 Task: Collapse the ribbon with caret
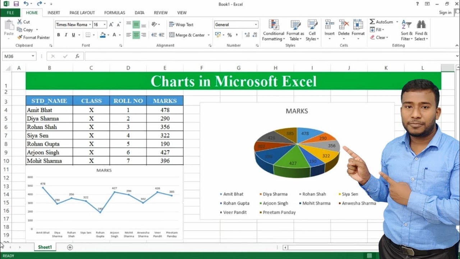coord(457,46)
